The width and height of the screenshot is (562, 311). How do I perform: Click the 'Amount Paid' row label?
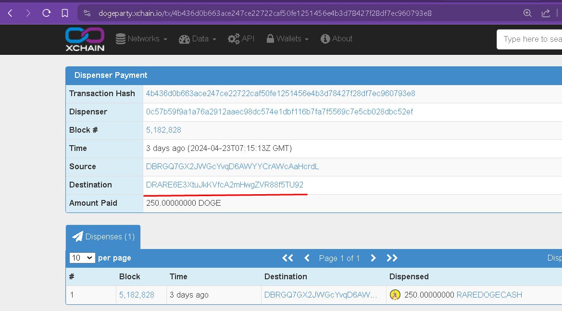(x=93, y=203)
